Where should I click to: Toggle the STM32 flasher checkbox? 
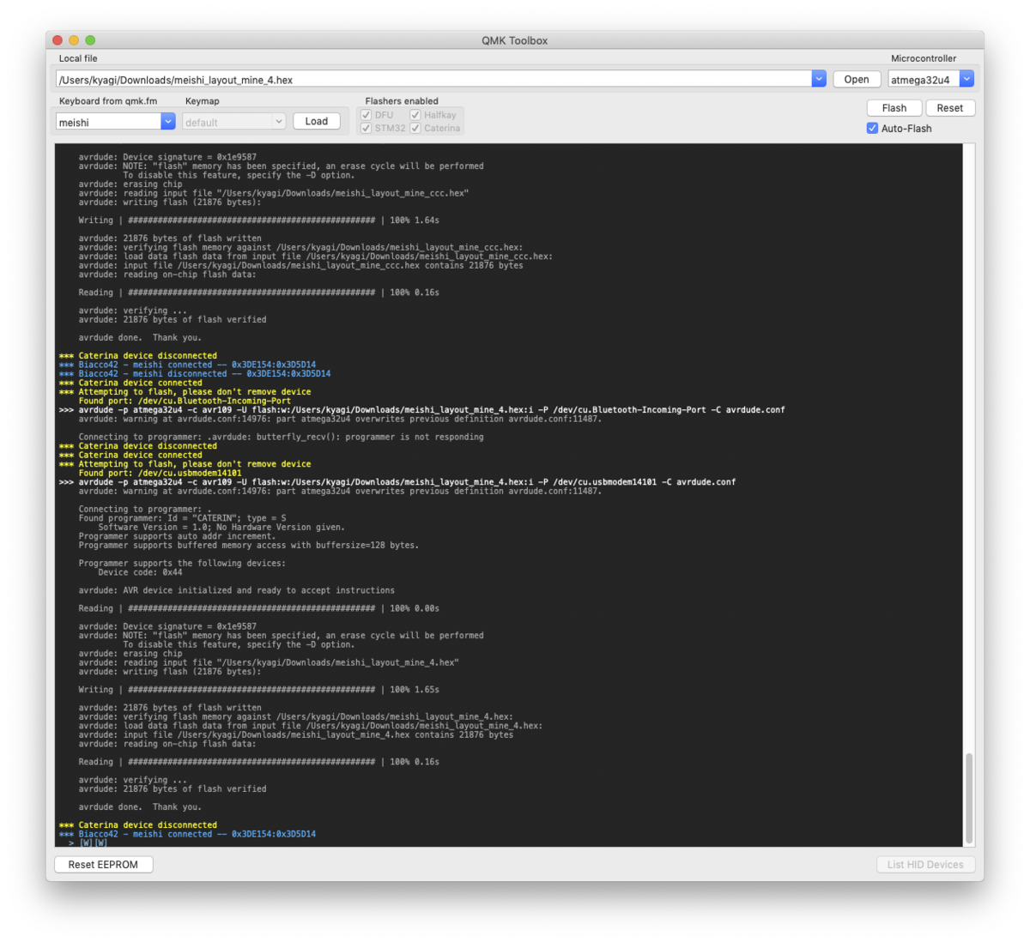tap(367, 128)
